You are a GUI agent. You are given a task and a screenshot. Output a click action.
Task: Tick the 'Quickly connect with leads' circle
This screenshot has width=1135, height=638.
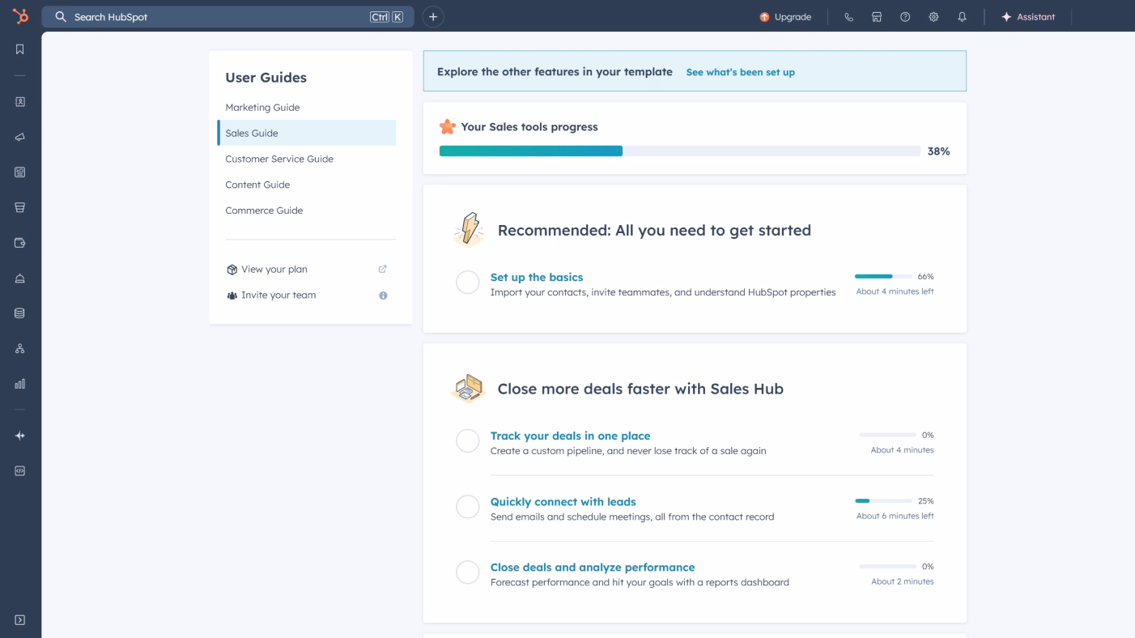click(467, 506)
